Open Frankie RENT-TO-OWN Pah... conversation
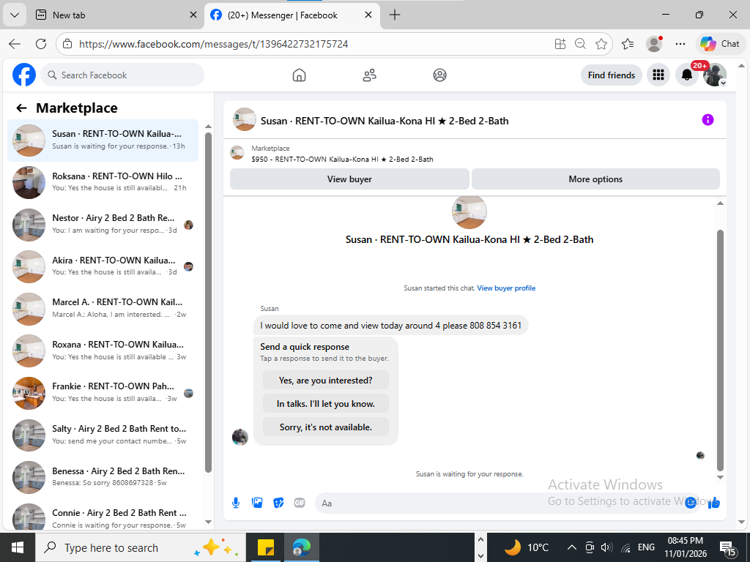 103,392
